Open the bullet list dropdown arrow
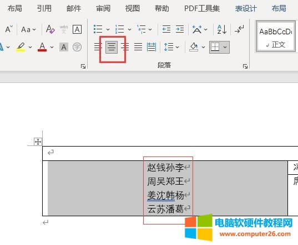 tap(108, 29)
